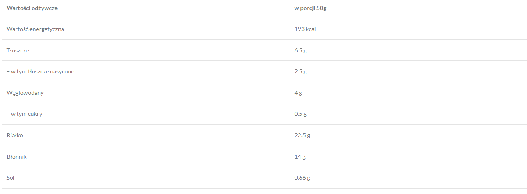Select the 'Tłuszcze' row label

click(18, 50)
